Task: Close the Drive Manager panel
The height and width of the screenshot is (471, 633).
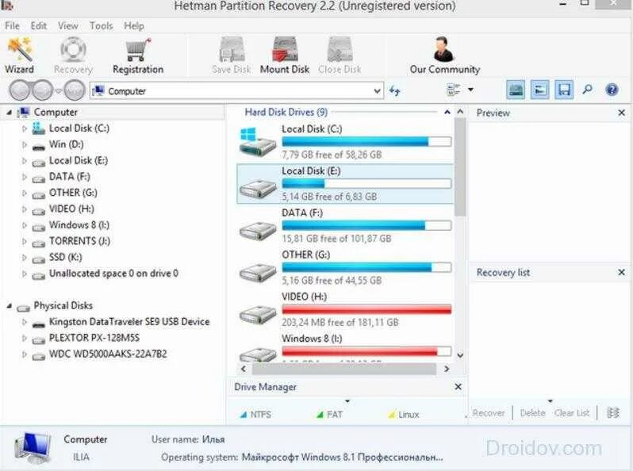Action: (458, 387)
